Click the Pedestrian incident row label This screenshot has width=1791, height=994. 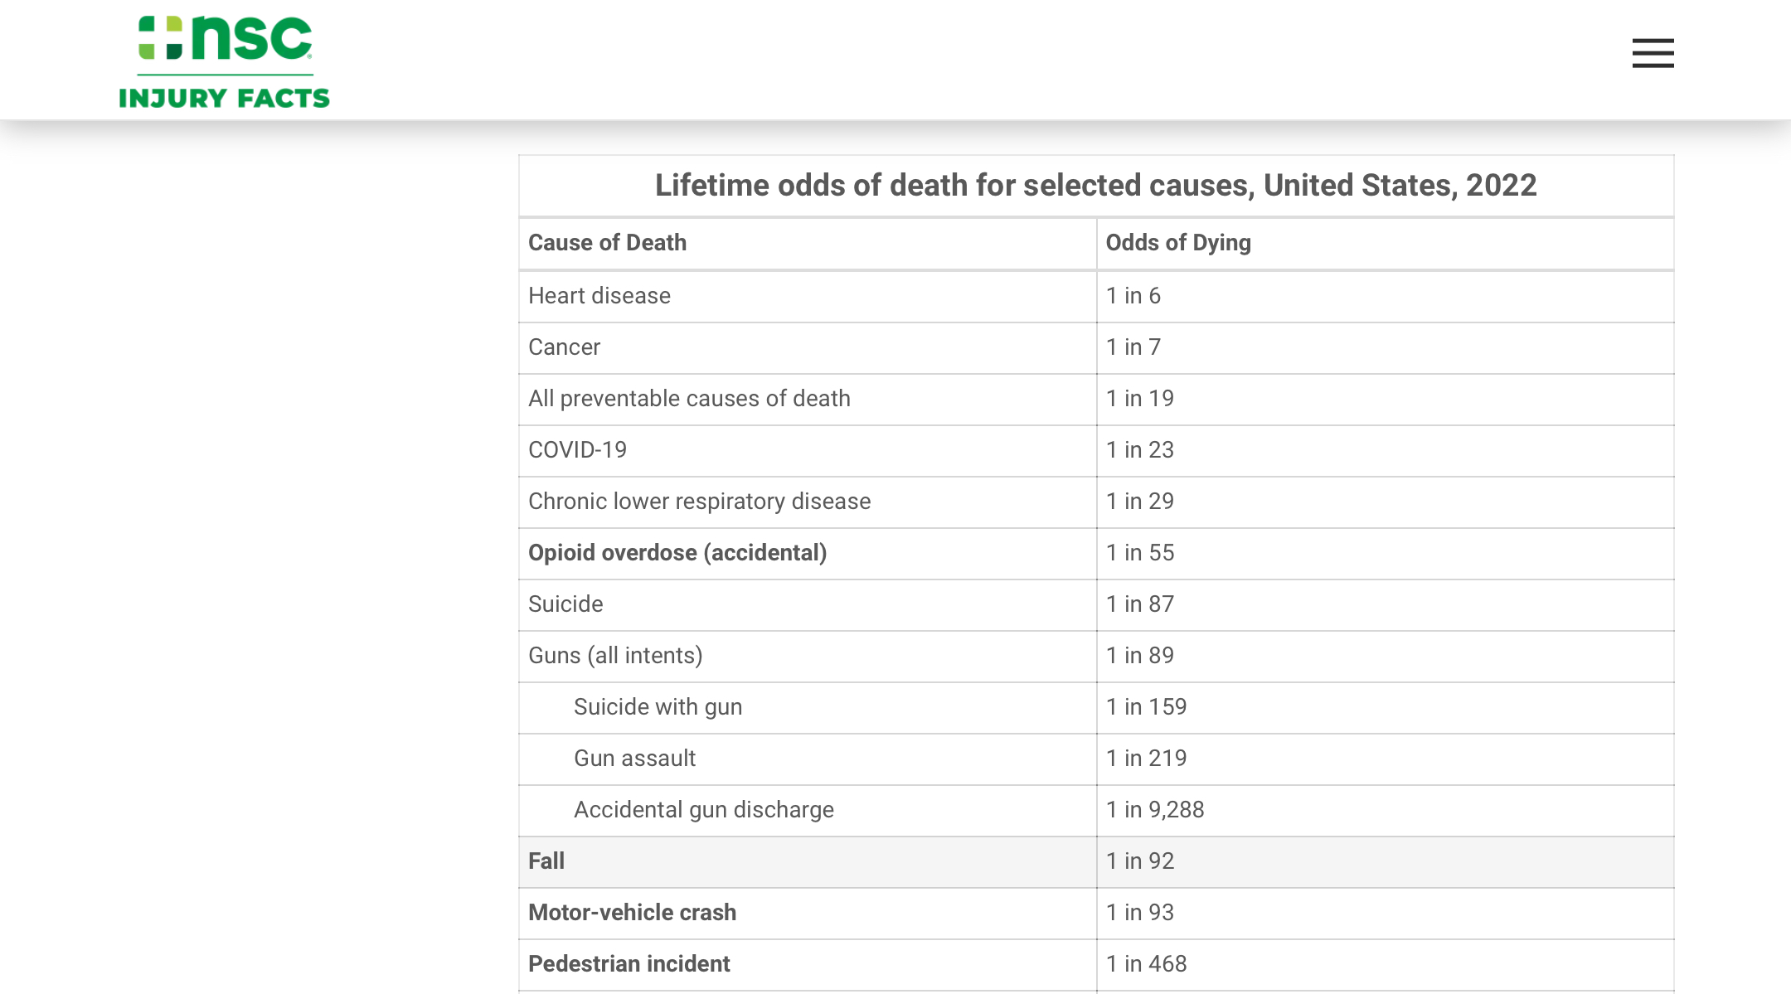pos(629,964)
